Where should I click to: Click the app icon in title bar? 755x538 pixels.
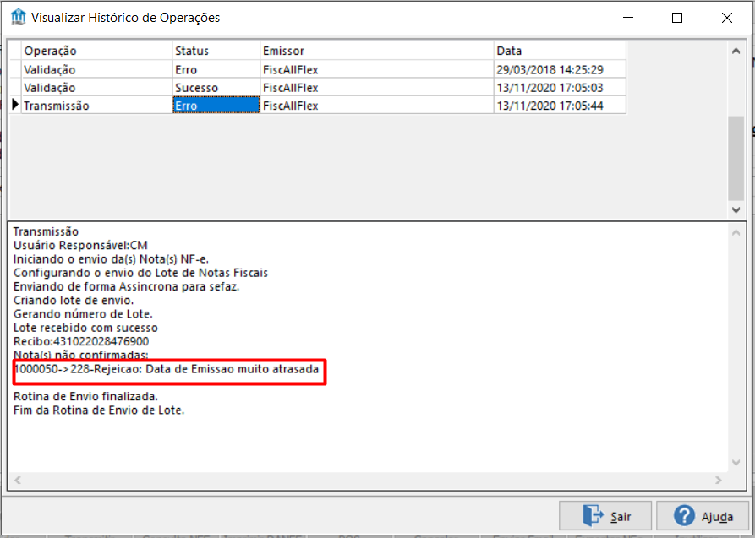[18, 18]
